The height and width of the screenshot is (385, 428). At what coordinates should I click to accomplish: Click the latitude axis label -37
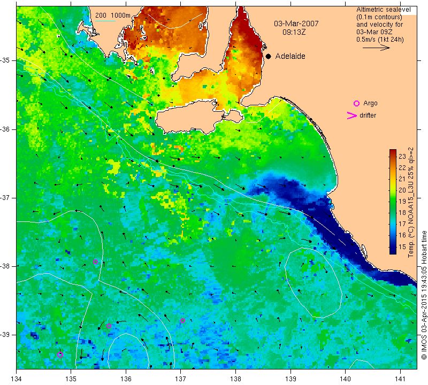pos(5,197)
